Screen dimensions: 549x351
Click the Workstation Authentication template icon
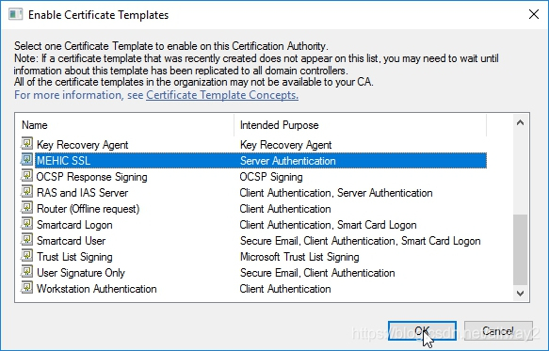[26, 288]
